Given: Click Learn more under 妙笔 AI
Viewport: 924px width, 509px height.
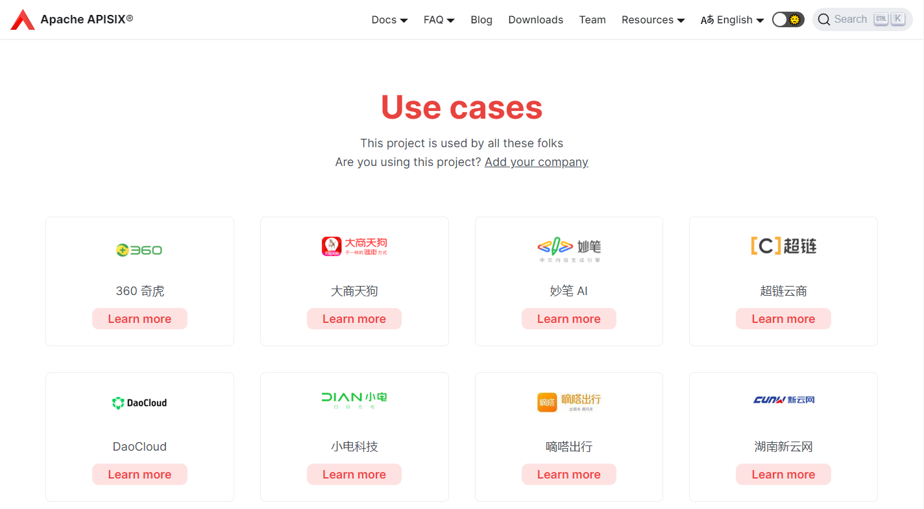Looking at the screenshot, I should point(569,318).
